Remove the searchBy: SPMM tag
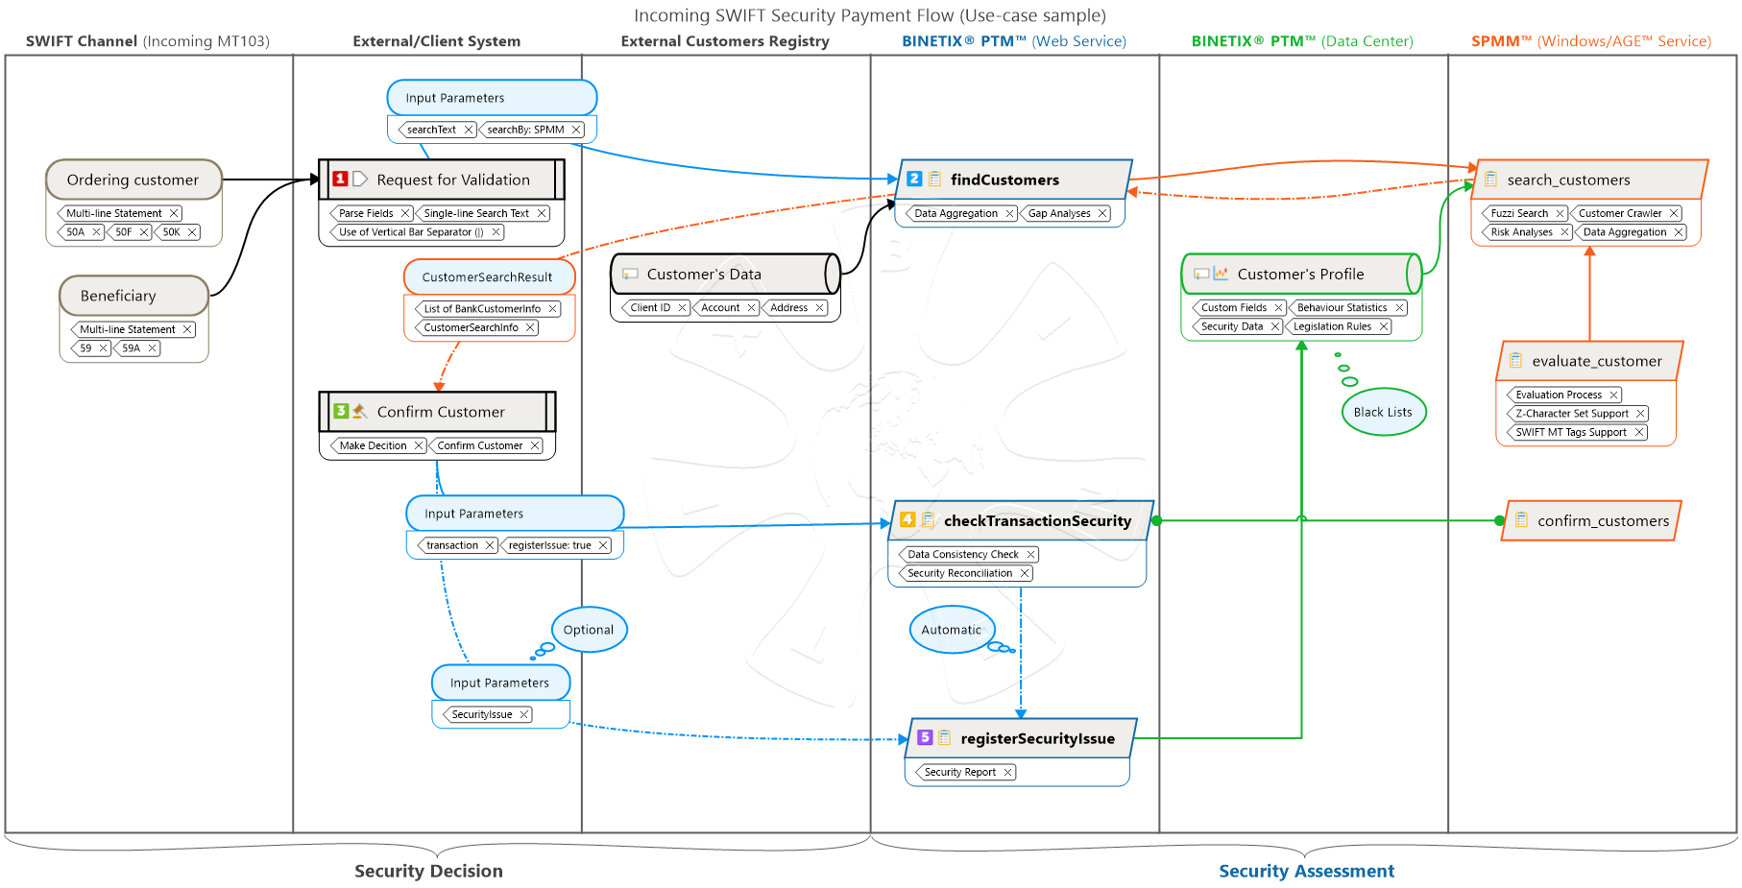Image resolution: width=1742 pixels, height=888 pixels. 576,130
